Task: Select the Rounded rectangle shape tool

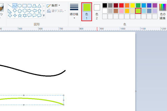Action: [30, 6]
